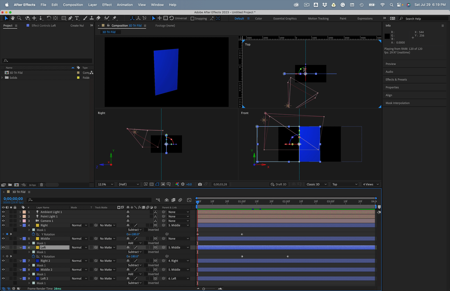The width and height of the screenshot is (450, 291).
Task: Open parent dropdown for Right 2 layer
Action: click(178, 261)
